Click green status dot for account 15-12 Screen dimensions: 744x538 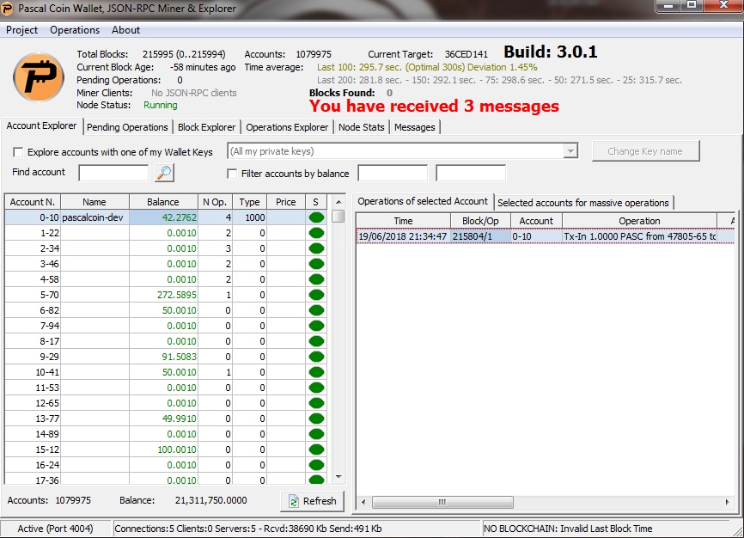316,449
